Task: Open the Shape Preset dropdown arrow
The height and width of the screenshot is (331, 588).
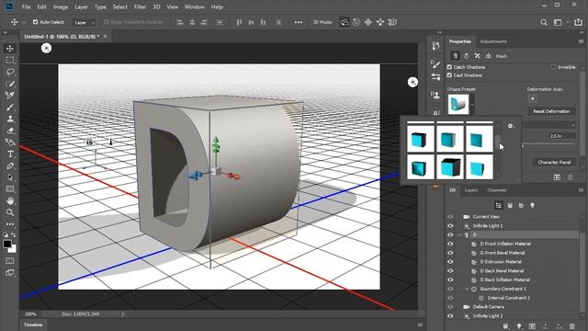Action: click(x=472, y=105)
